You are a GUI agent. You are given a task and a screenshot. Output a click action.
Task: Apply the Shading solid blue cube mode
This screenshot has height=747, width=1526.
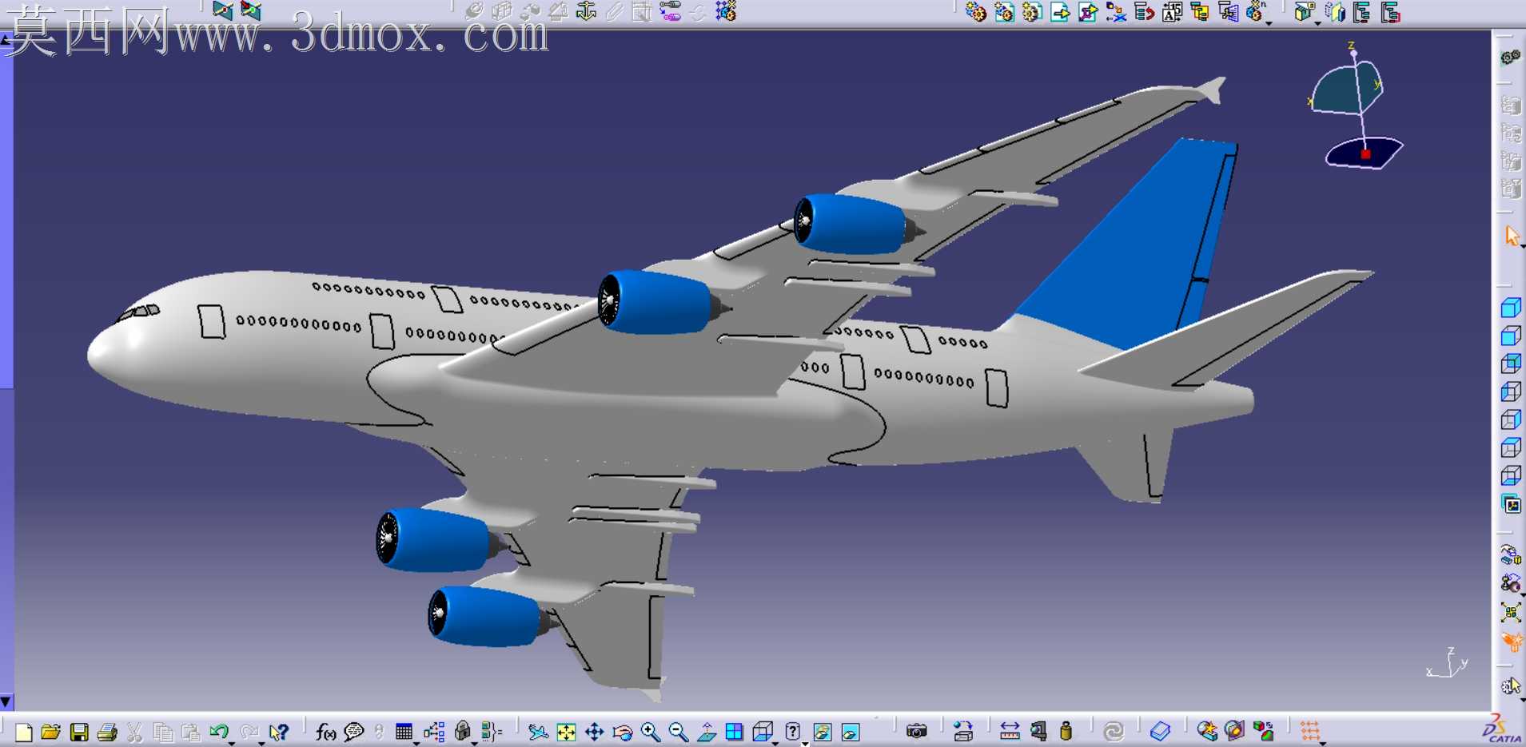pos(1511,308)
